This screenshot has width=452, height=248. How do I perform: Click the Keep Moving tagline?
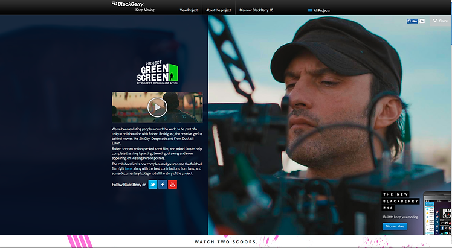pos(145,10)
